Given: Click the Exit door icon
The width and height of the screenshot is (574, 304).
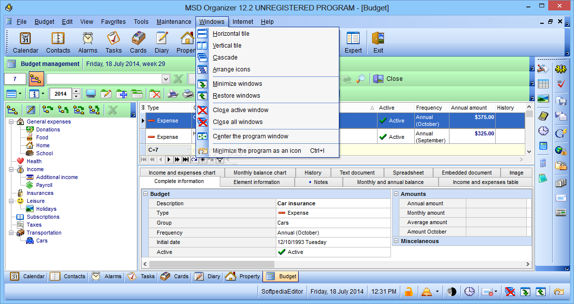Looking at the screenshot, I should (378, 43).
